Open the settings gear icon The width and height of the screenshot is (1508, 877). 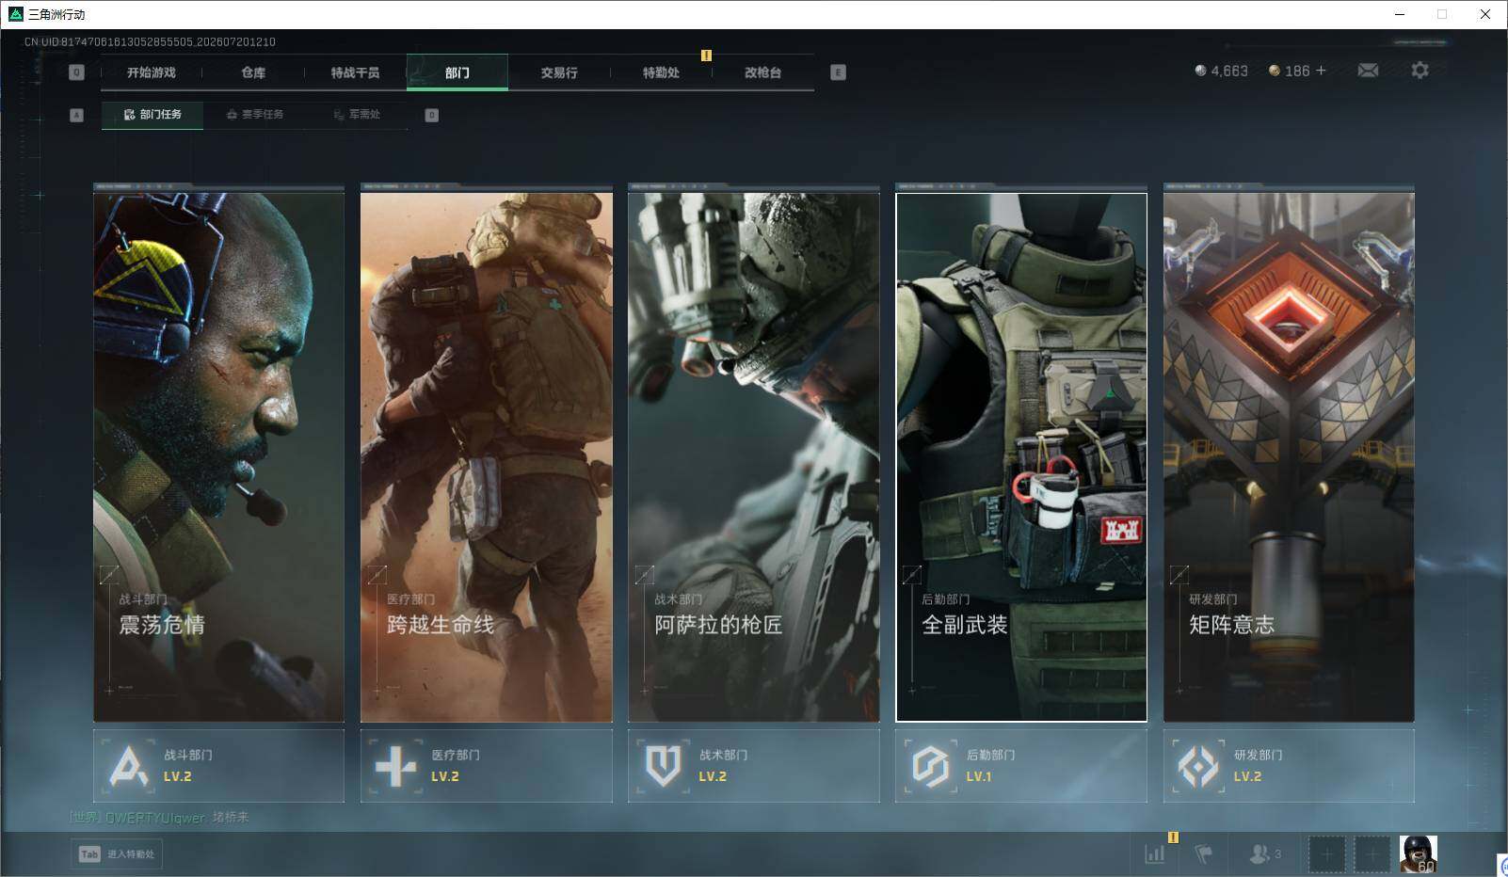1420,71
